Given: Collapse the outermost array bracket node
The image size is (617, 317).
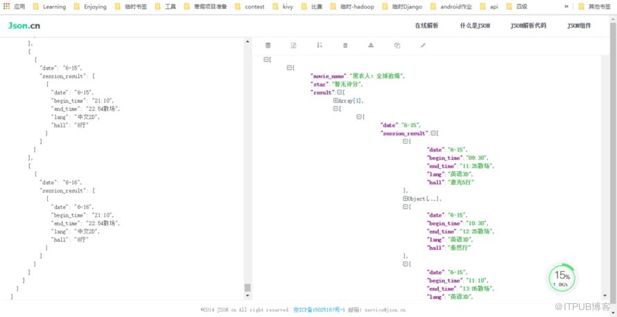Looking at the screenshot, I should (266, 60).
